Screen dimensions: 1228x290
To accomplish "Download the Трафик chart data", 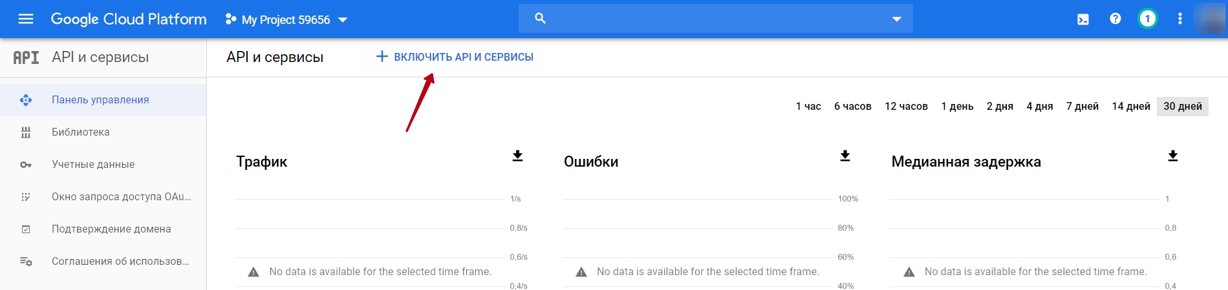I will (x=517, y=156).
